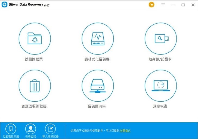Click the orange shopping cart icon

coord(151,5)
